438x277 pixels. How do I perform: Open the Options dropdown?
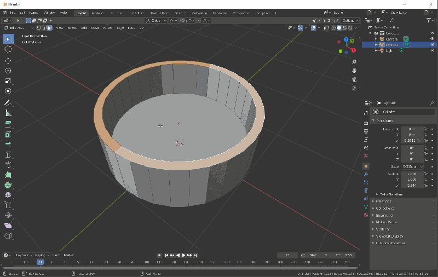coord(350,20)
